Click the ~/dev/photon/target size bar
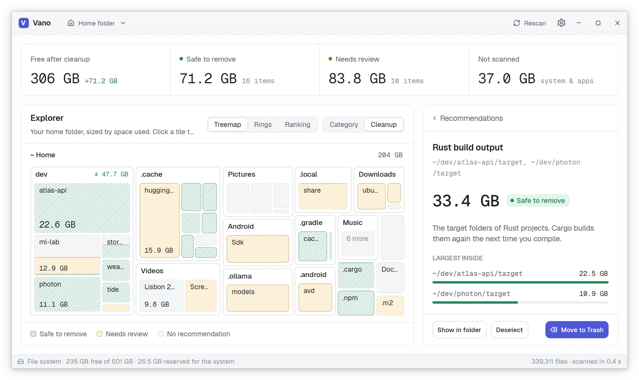The width and height of the screenshot is (639, 380). tap(520, 302)
